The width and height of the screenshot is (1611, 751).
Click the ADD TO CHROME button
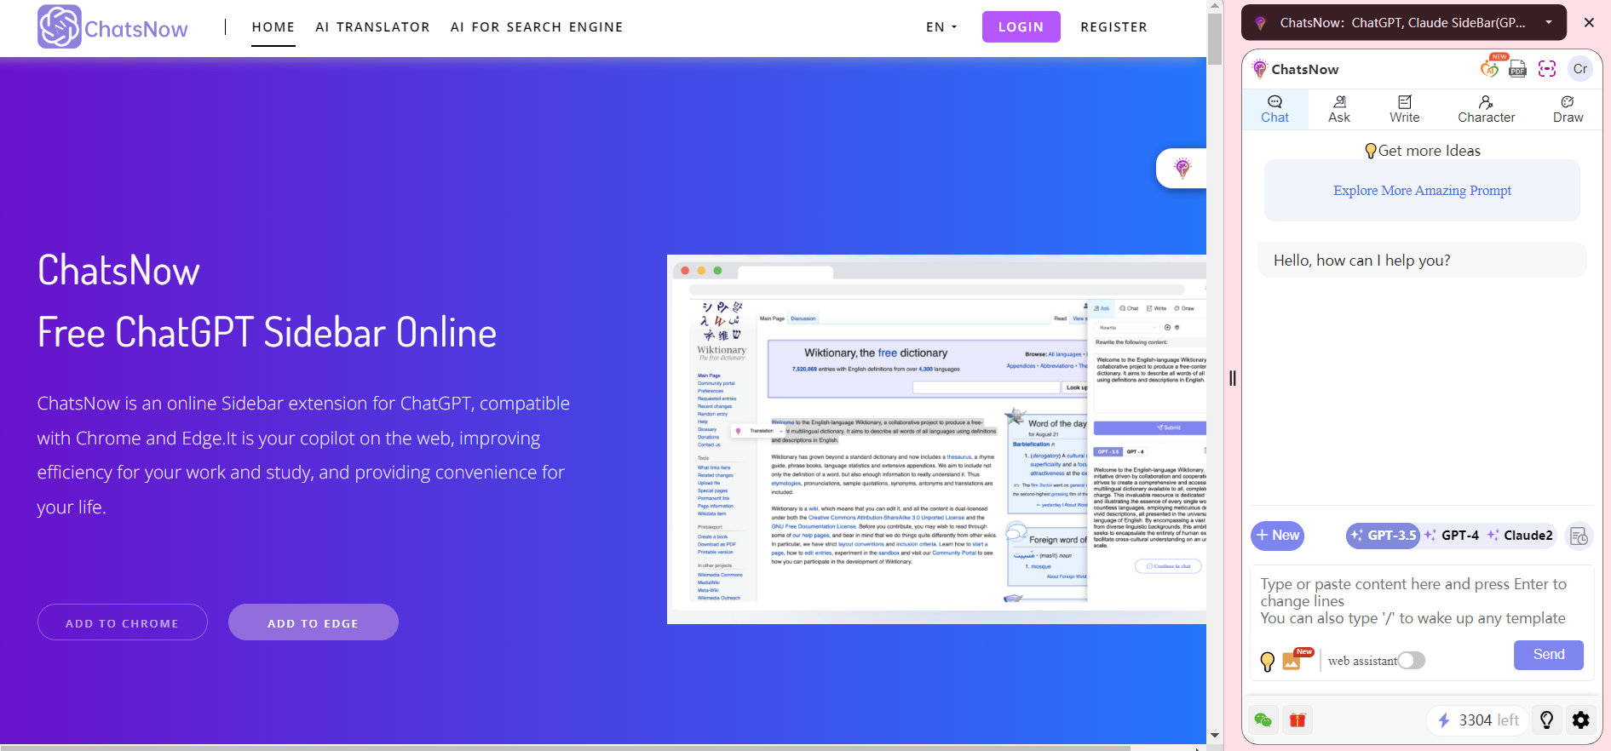pos(123,622)
